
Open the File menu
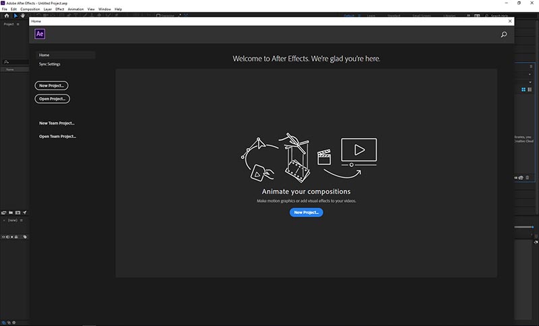(5, 9)
